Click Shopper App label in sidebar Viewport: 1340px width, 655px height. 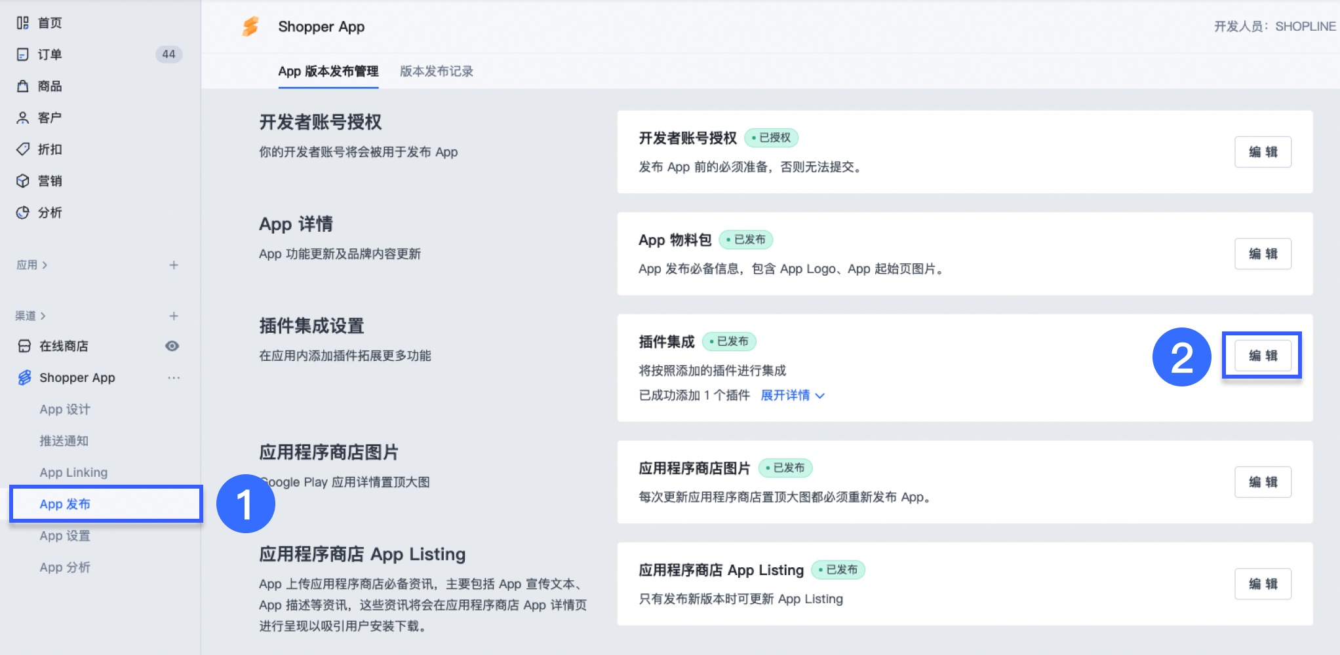(77, 377)
